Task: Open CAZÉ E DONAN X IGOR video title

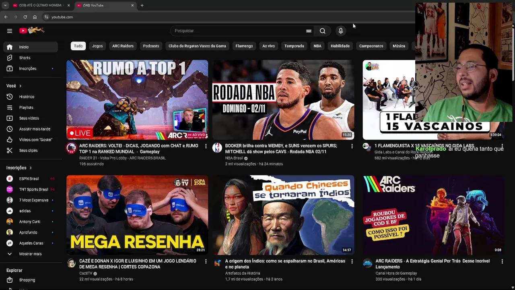Action: click(138, 264)
